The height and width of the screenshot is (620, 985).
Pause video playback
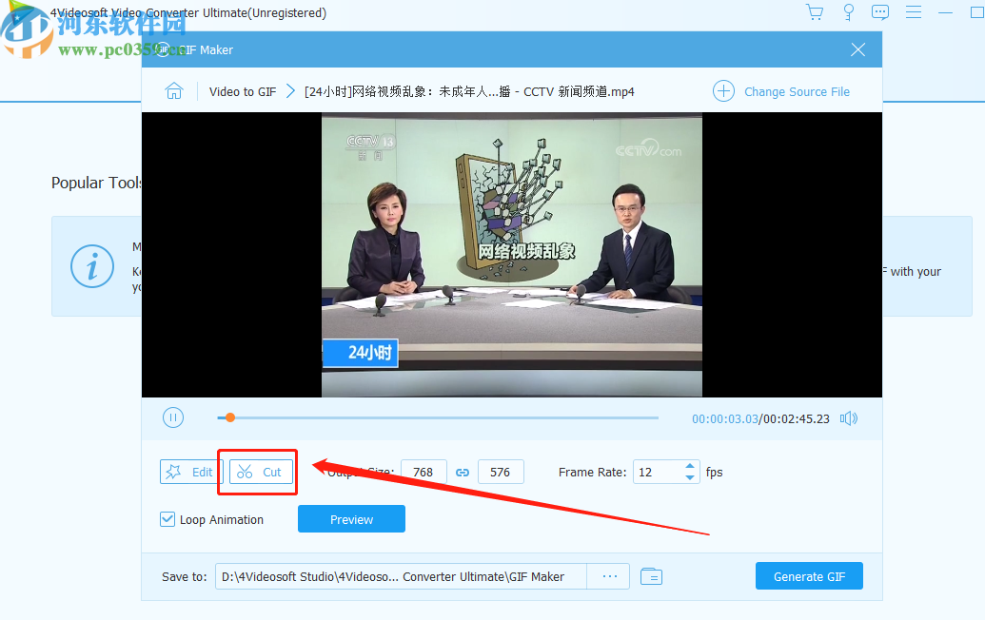pos(173,417)
